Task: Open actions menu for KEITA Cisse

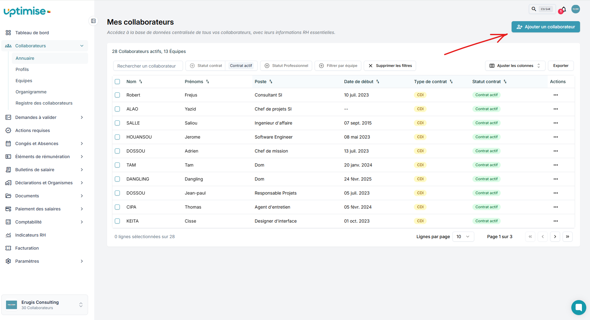Action: tap(556, 221)
